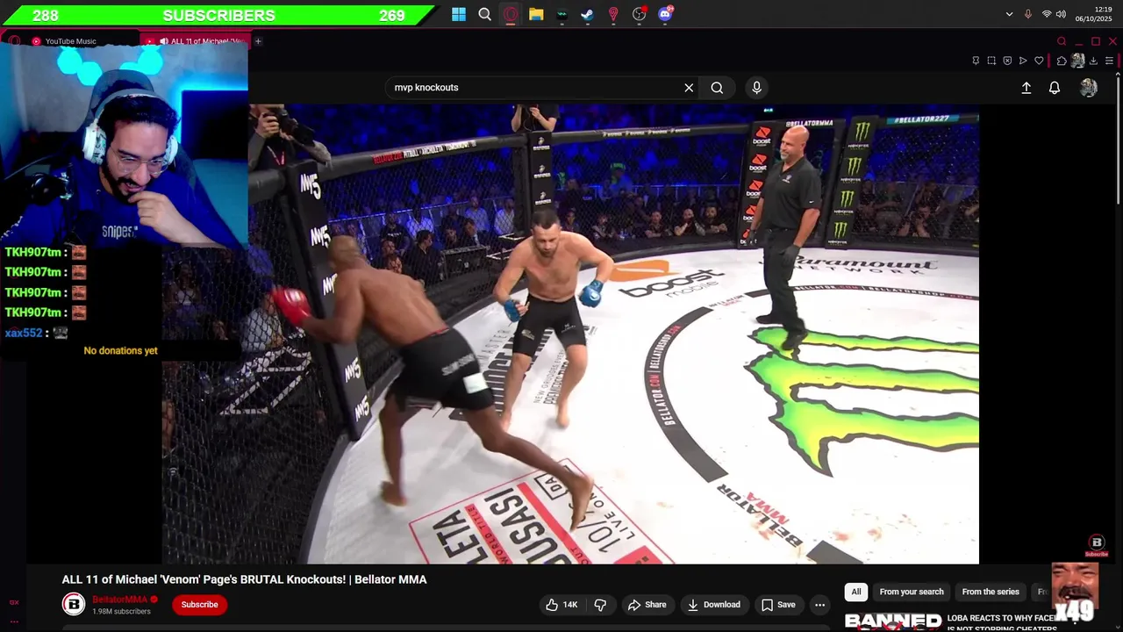1123x632 pixels.
Task: Dislike the video
Action: click(x=601, y=605)
